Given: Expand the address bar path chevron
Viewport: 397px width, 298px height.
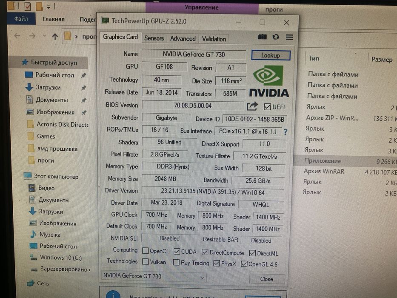Looking at the screenshot, I should tap(76, 37).
